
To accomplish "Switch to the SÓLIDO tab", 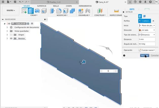I will (27, 6).
